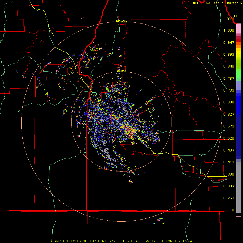Pick the red segment of the color bar
The height and width of the screenshot is (243, 243).
[x=238, y=40]
